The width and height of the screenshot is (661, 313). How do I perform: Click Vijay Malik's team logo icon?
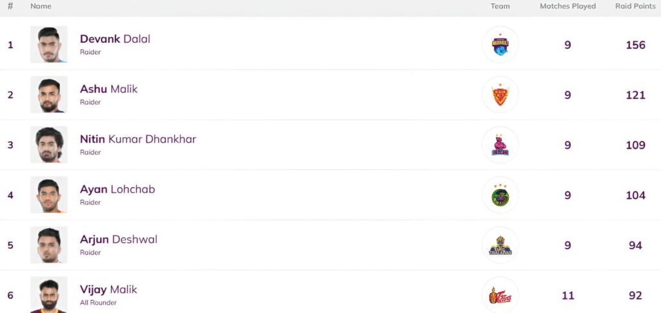pos(500,295)
